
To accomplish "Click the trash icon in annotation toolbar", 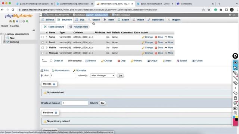I will pos(235,98).
